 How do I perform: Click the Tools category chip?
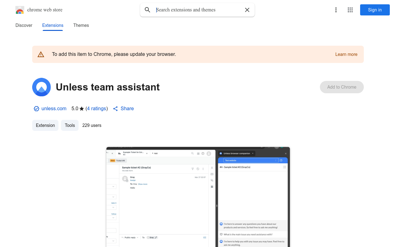(x=70, y=125)
